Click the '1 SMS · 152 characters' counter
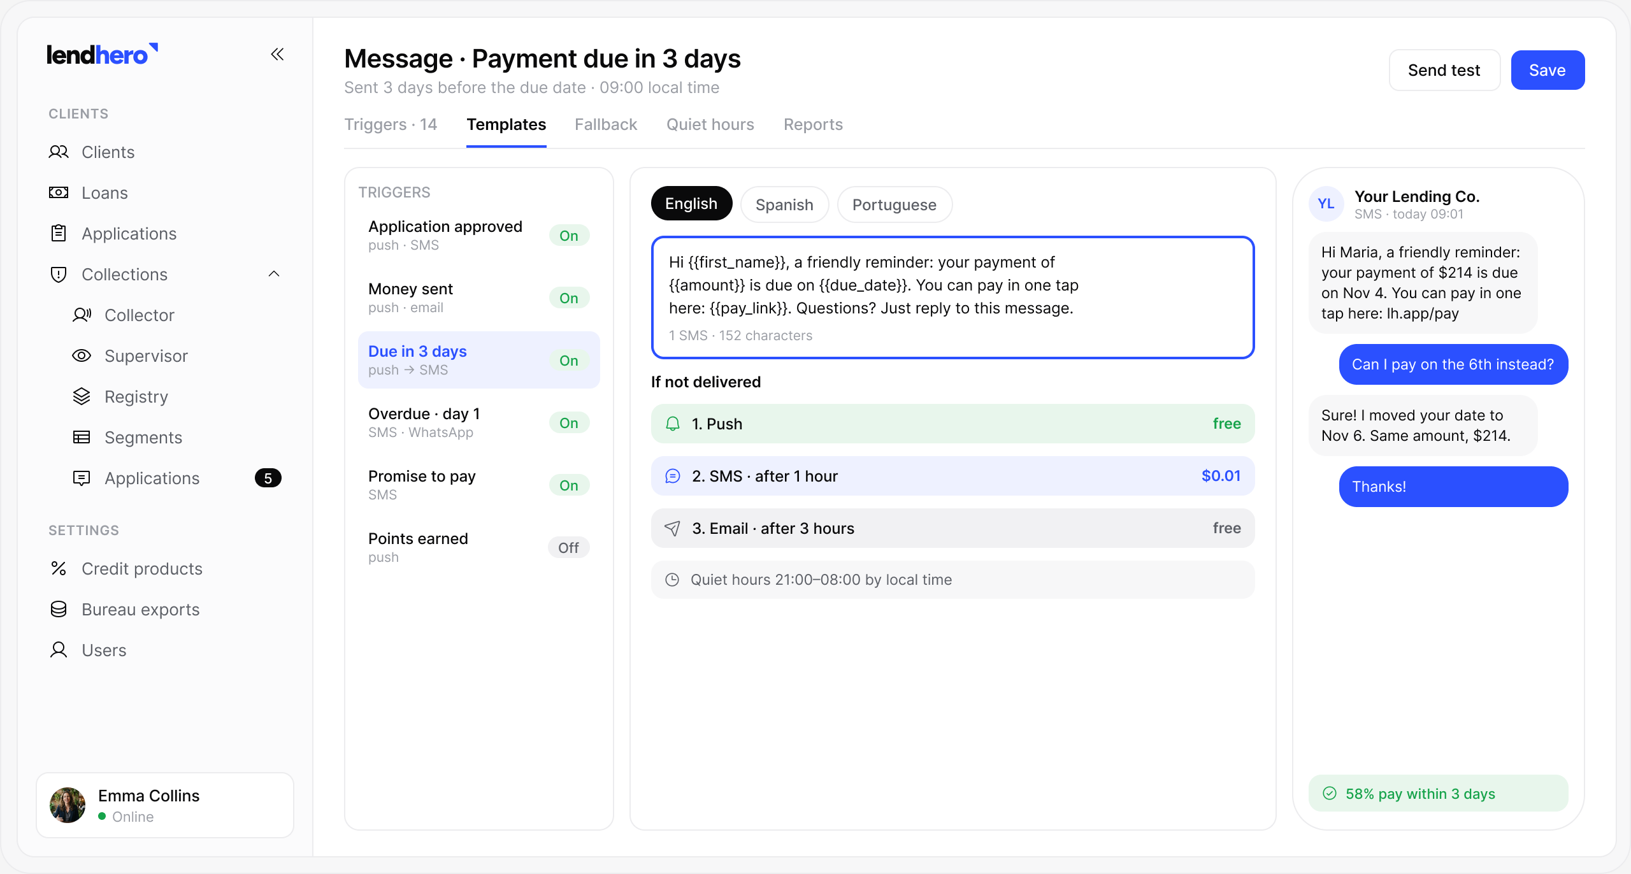 click(740, 336)
